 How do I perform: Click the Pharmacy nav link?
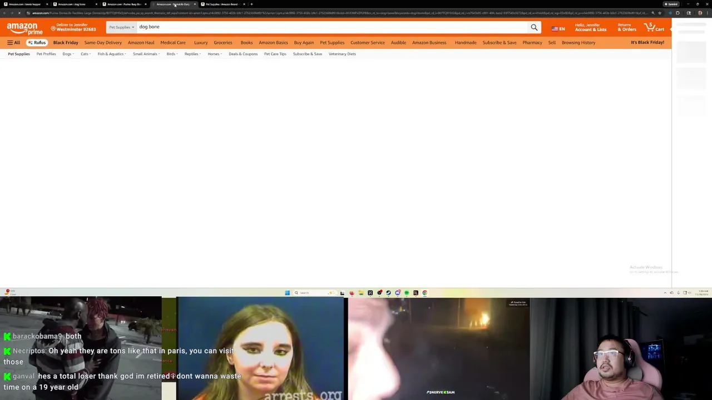(532, 43)
